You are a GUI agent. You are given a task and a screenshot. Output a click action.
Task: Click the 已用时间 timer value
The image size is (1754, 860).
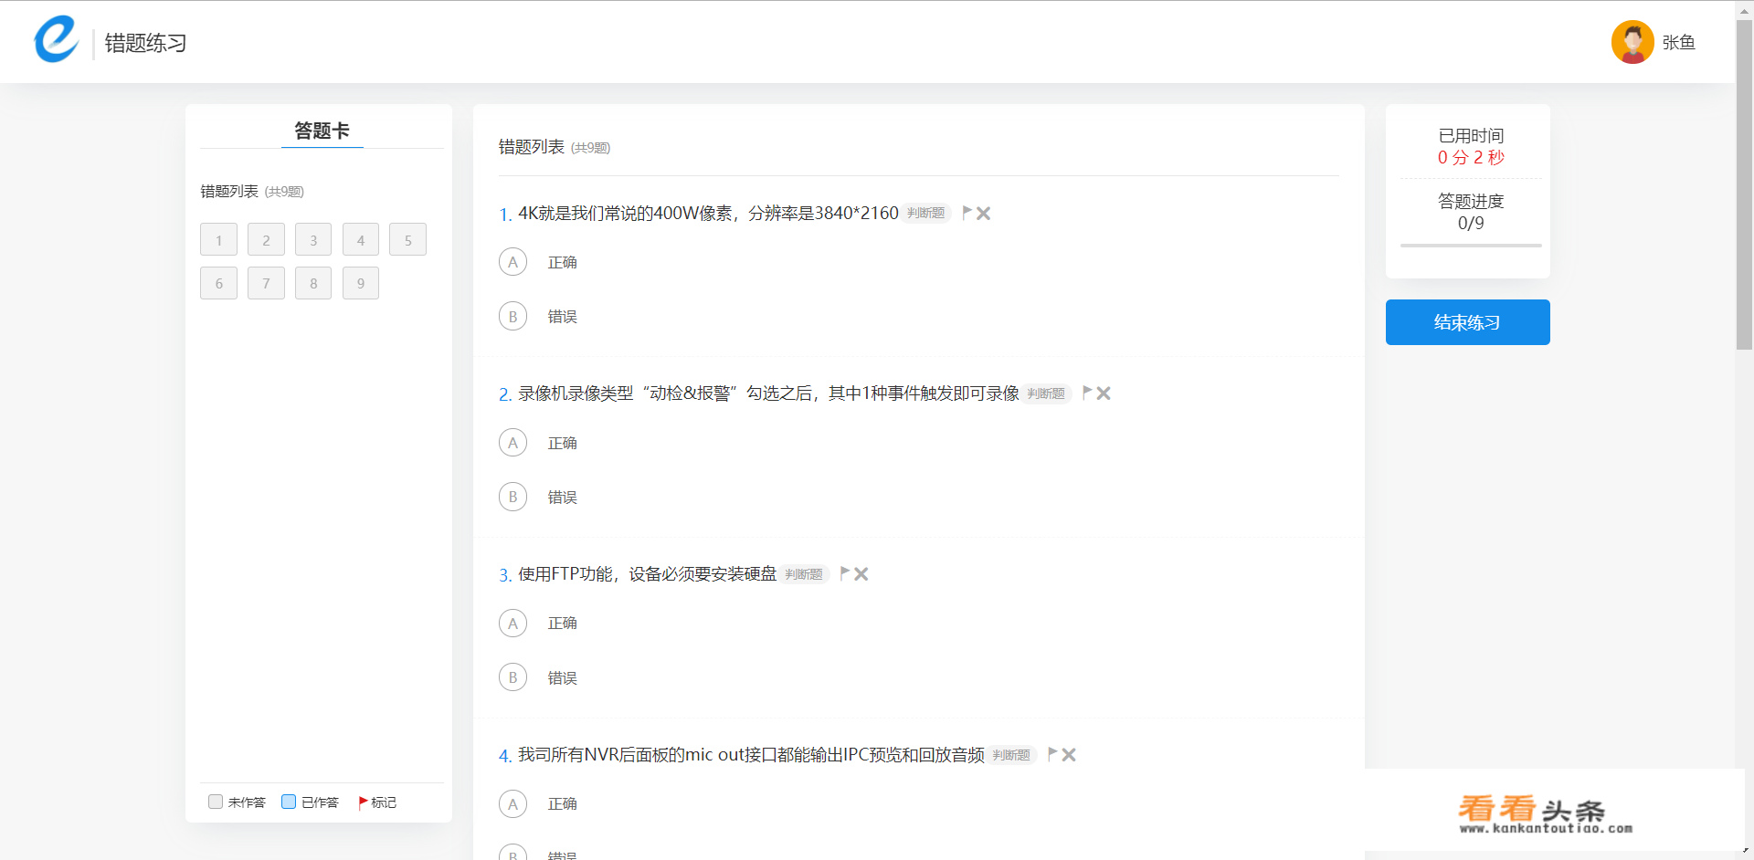point(1471,158)
